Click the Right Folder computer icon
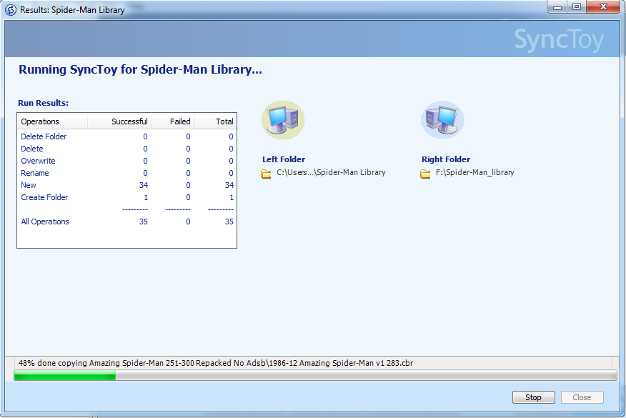This screenshot has width=626, height=418. coord(442,120)
